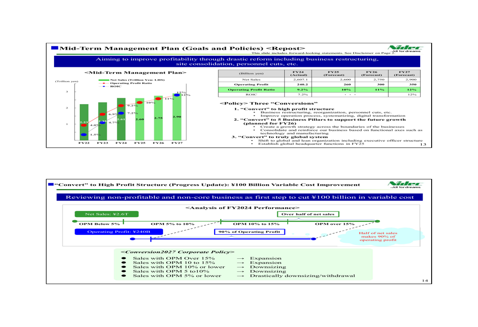478x327 pixels.
Task: Click the green 'Net Sales: ¥2.6T' label
Action: [100, 214]
